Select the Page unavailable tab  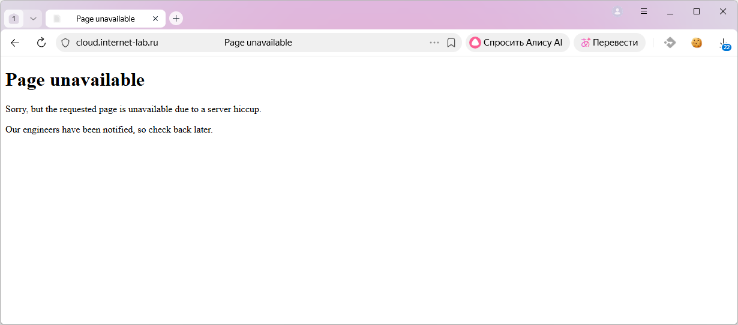tap(106, 19)
